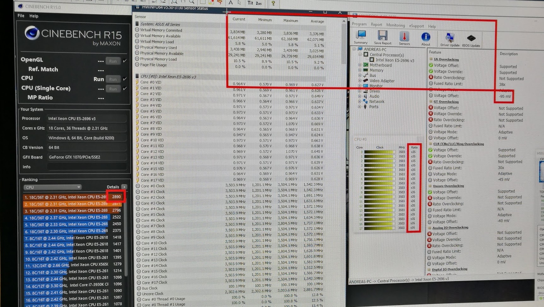Collapse the Central Processor(s) tree node
Screen dimensions: 544x307
coord(360,55)
